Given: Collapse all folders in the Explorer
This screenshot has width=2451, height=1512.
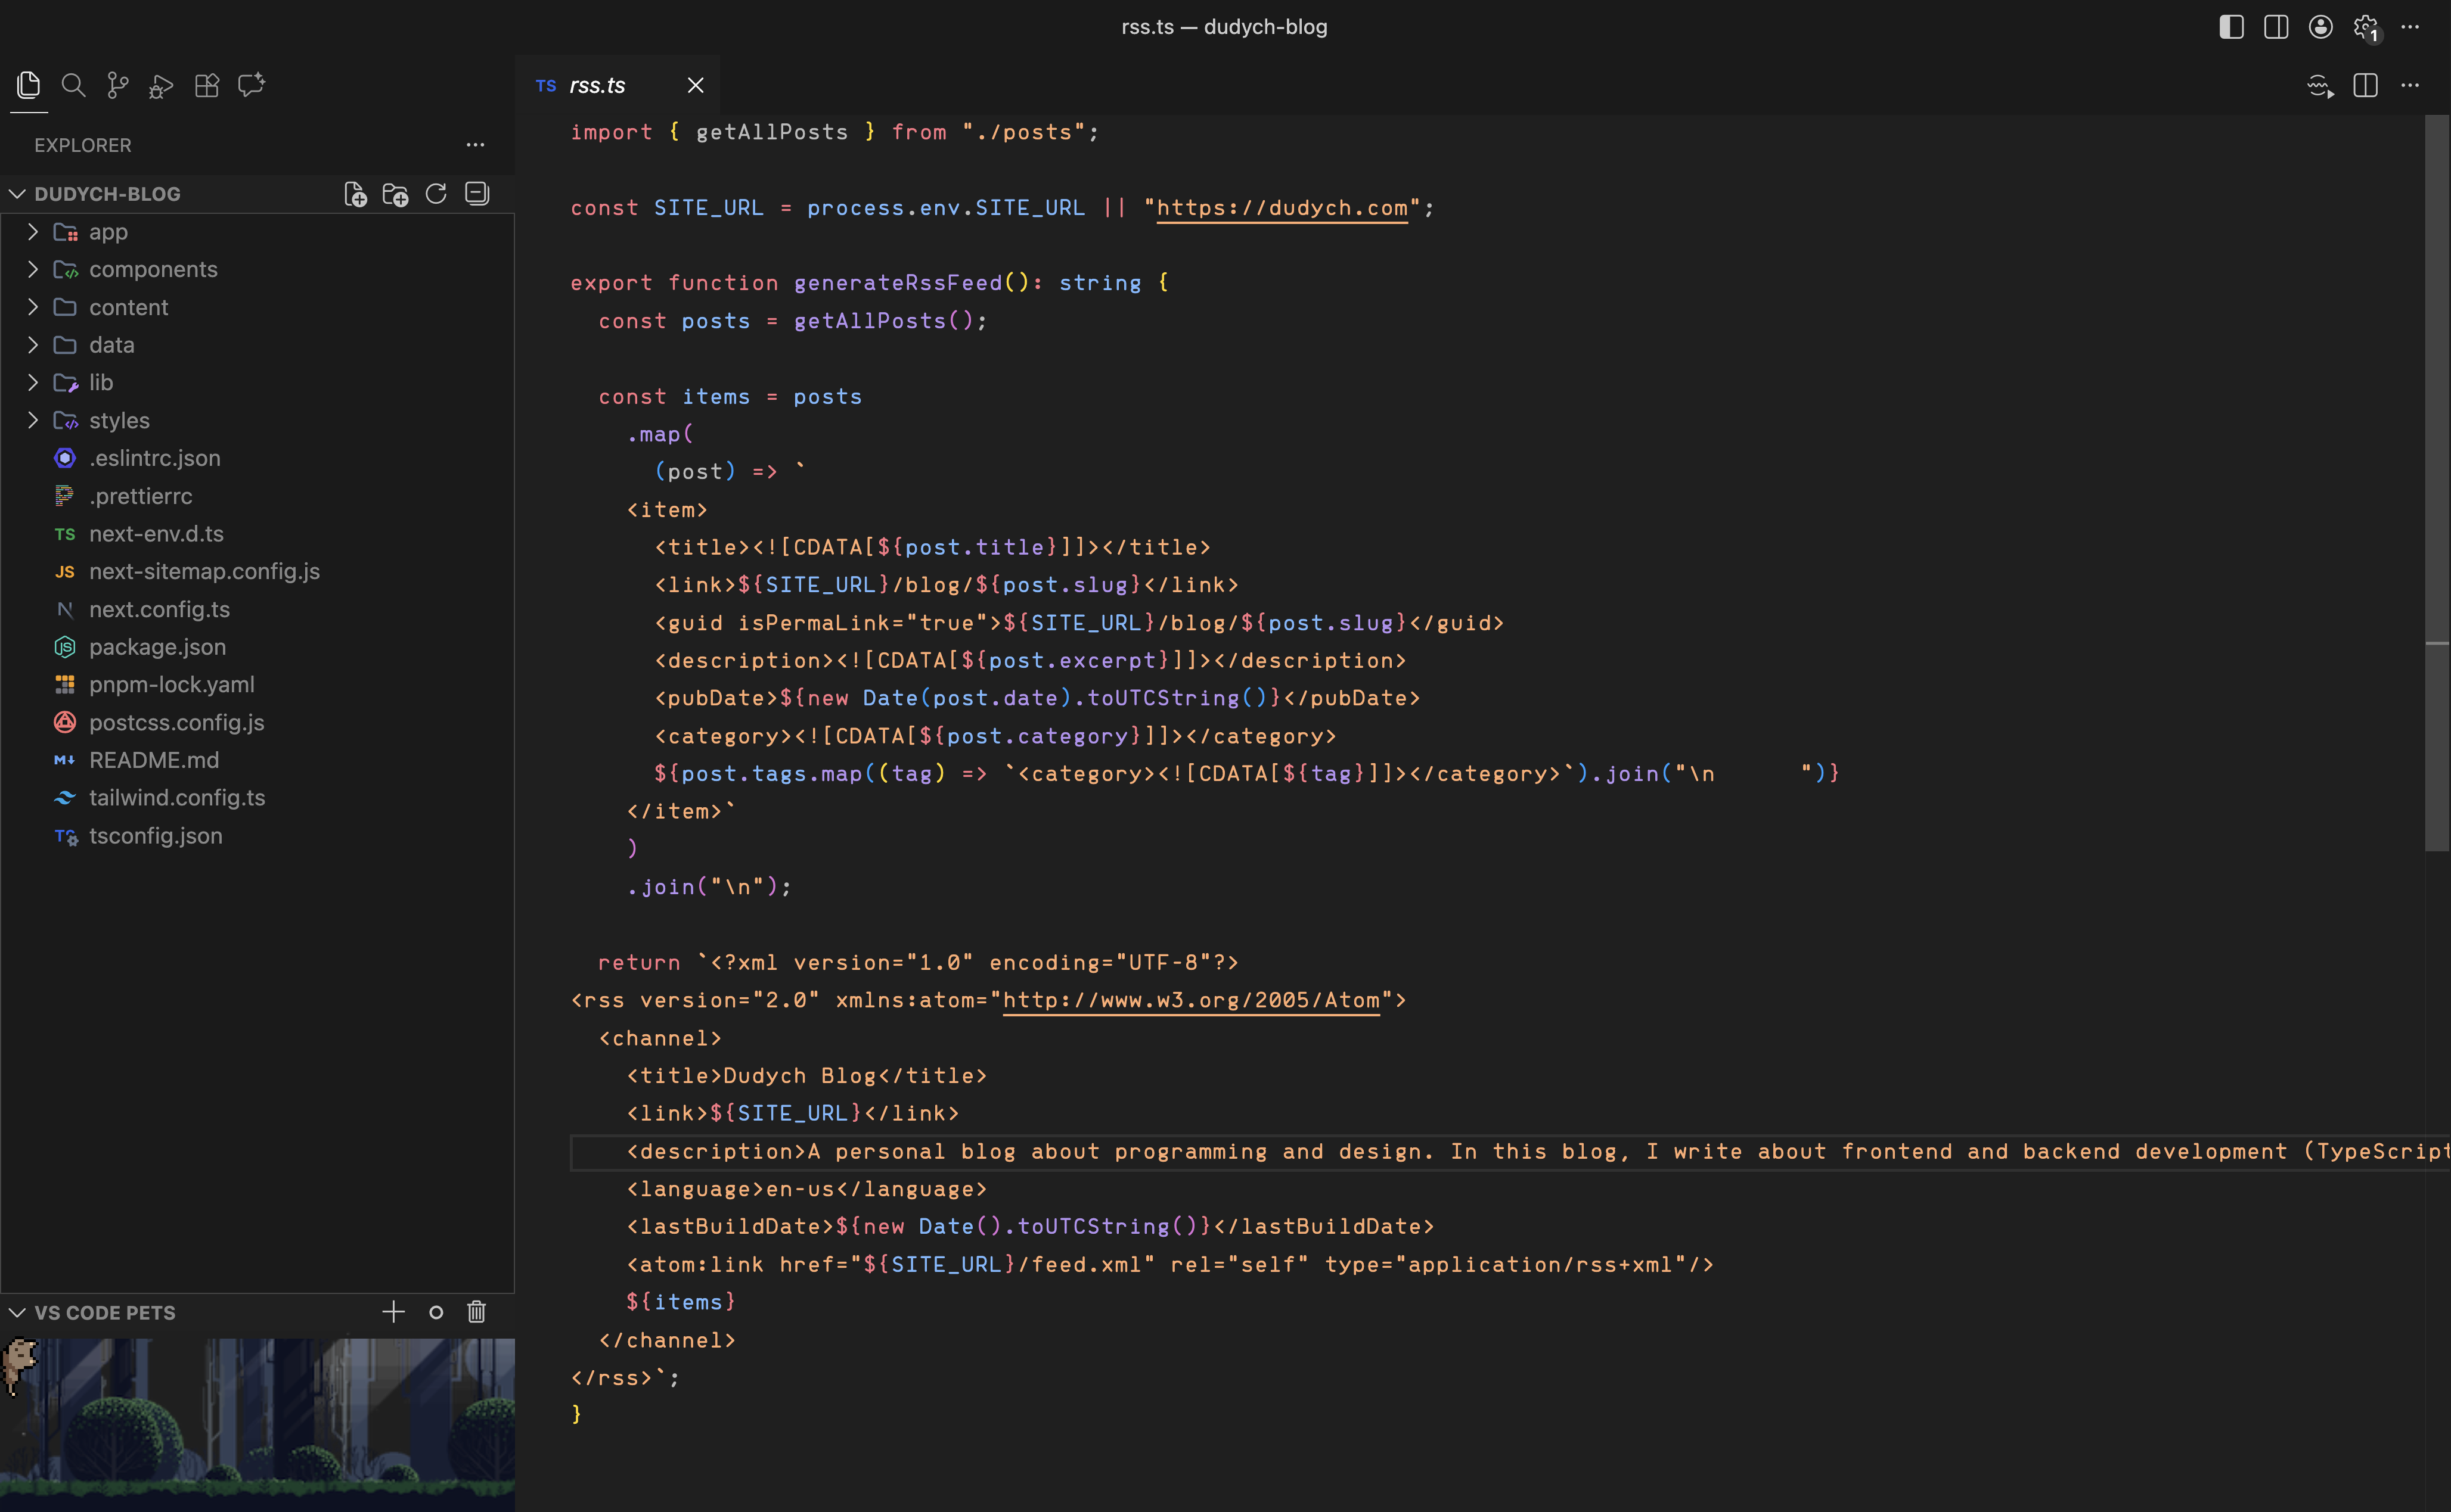Looking at the screenshot, I should coord(477,193).
